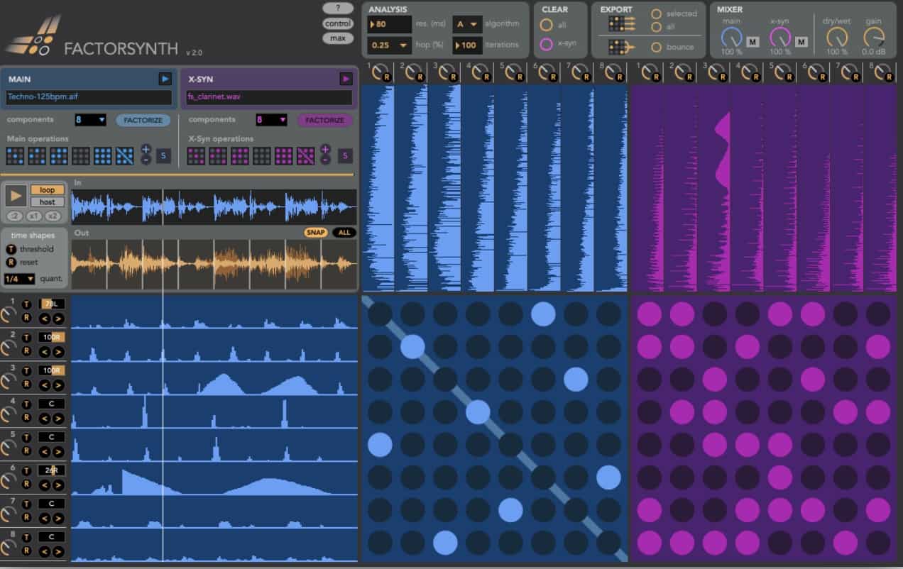
Task: Select the 'all' option in the Clear panel
Action: [547, 25]
